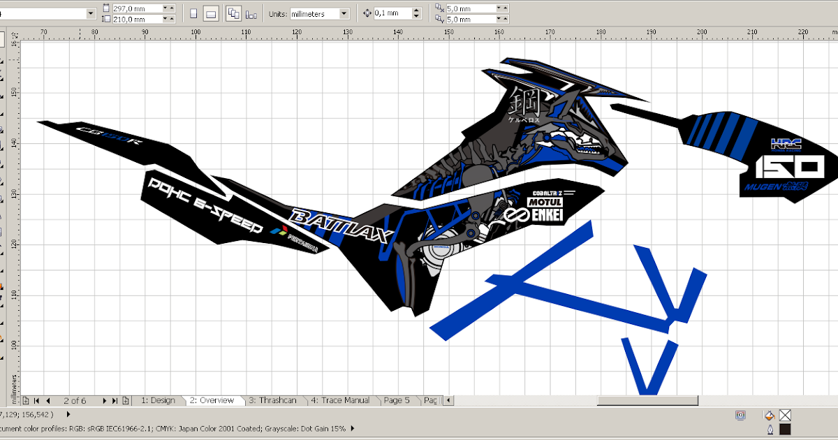The width and height of the screenshot is (838, 440).
Task: Add a page before the first page
Action: [x=25, y=400]
